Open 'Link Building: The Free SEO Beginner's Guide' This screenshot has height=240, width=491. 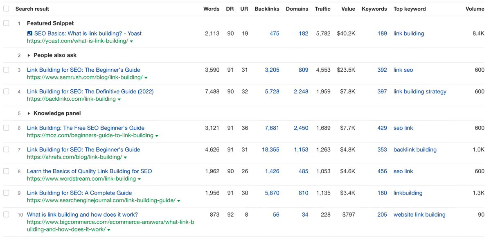click(x=86, y=128)
